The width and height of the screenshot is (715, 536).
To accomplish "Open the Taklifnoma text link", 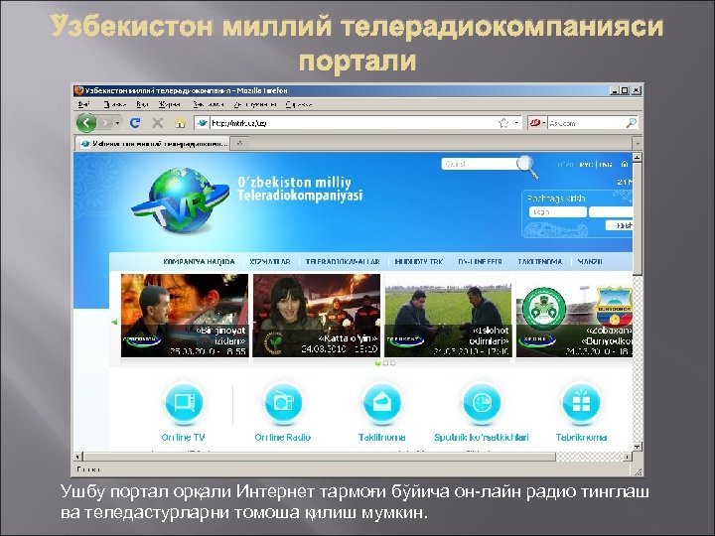I will pyautogui.click(x=382, y=438).
